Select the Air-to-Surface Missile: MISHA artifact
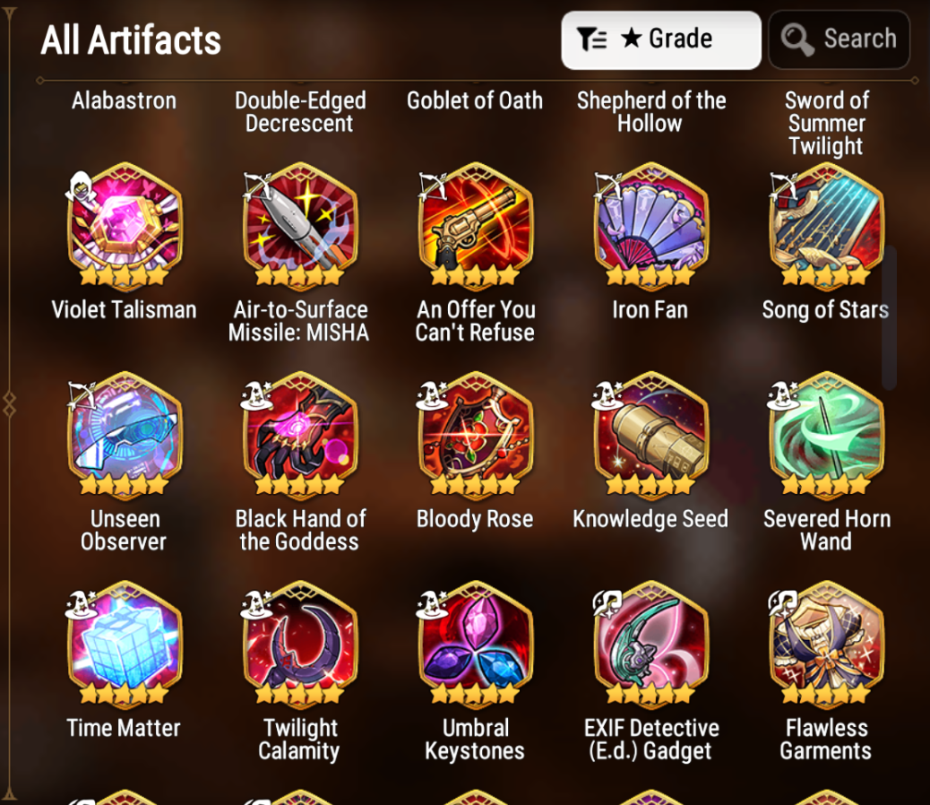930x805 pixels. coord(299,226)
